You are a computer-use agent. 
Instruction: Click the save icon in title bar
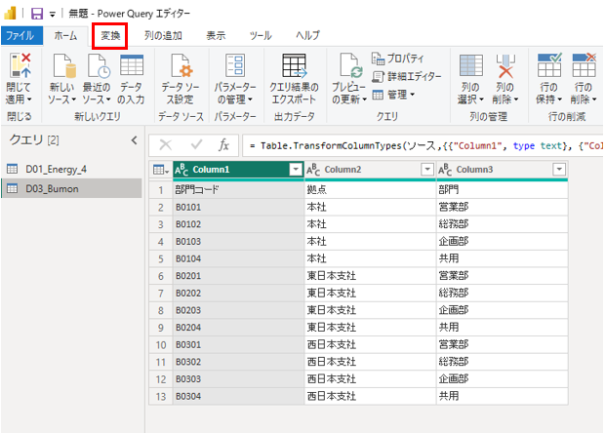tap(37, 14)
